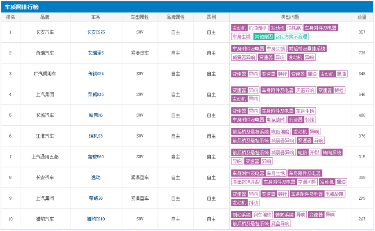Select the 漆面起泡开裂 tag in 逸动 row

[x=246, y=182]
